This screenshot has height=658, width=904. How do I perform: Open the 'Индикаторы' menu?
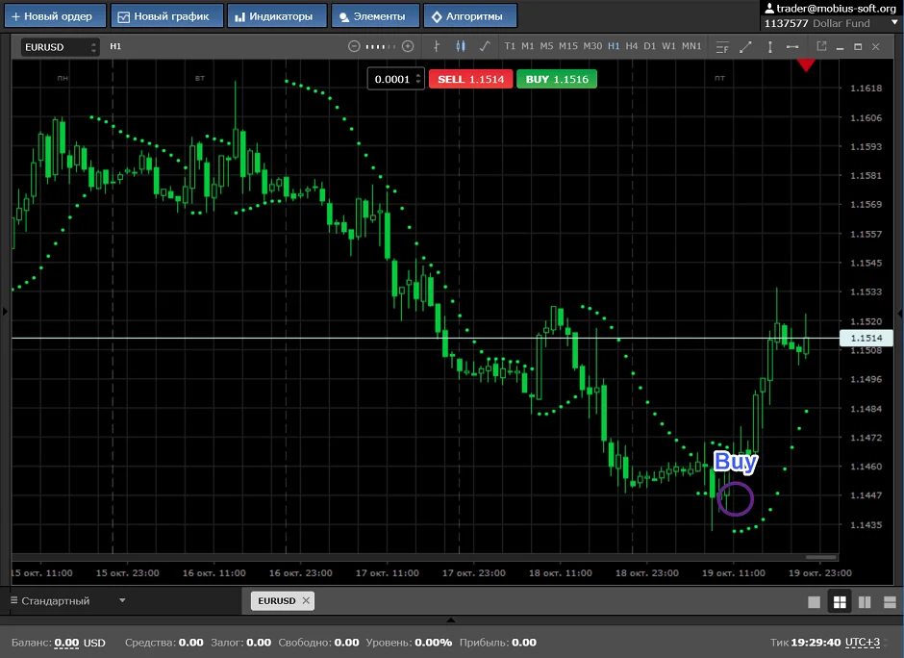click(277, 16)
